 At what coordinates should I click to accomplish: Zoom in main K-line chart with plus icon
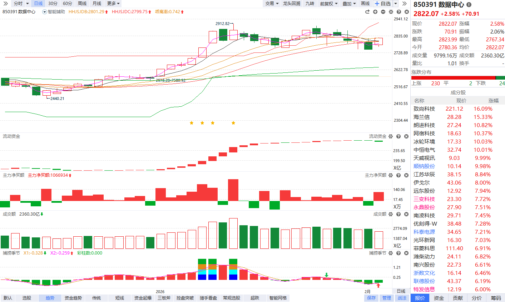coord(375,12)
